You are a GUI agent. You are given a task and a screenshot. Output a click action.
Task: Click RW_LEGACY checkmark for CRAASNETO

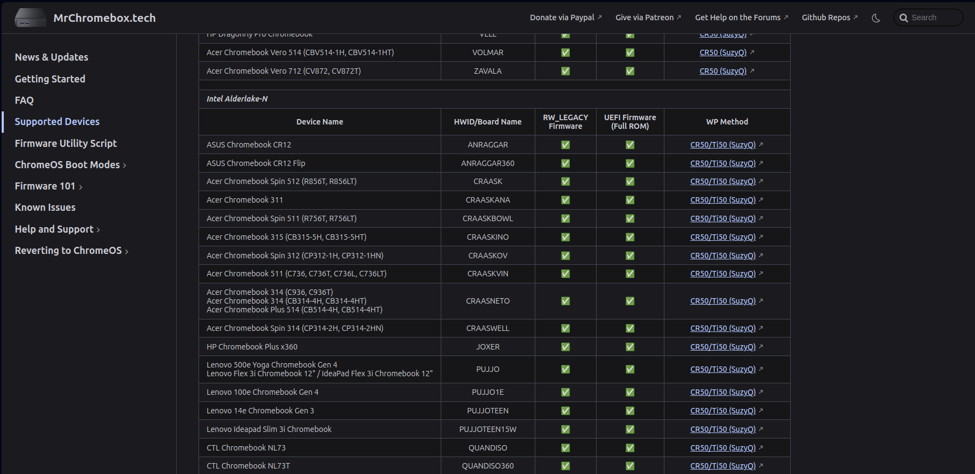click(565, 301)
